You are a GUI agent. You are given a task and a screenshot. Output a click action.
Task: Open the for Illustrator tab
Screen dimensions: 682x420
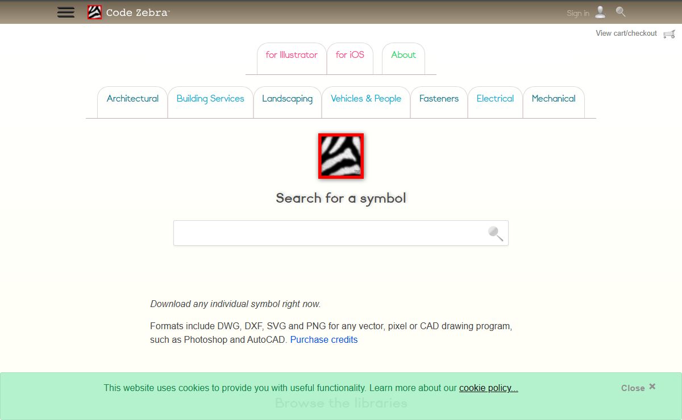click(292, 58)
